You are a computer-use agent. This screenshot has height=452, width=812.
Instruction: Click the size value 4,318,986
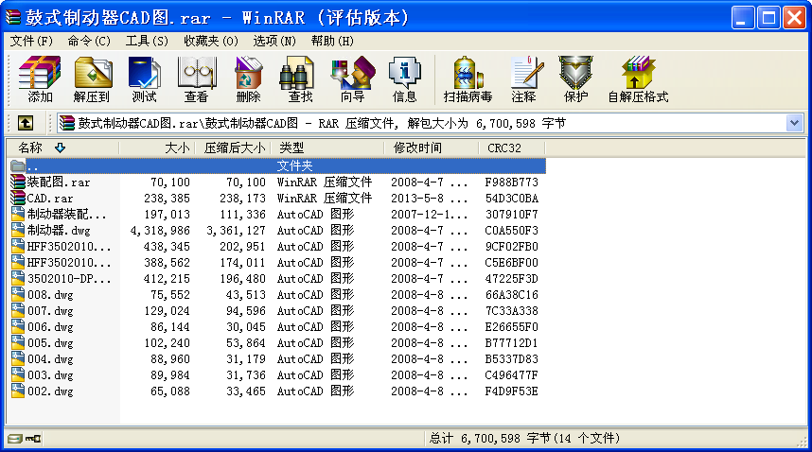[x=160, y=230]
